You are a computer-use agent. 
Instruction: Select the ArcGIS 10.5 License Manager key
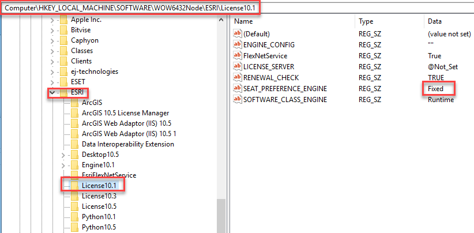click(125, 112)
